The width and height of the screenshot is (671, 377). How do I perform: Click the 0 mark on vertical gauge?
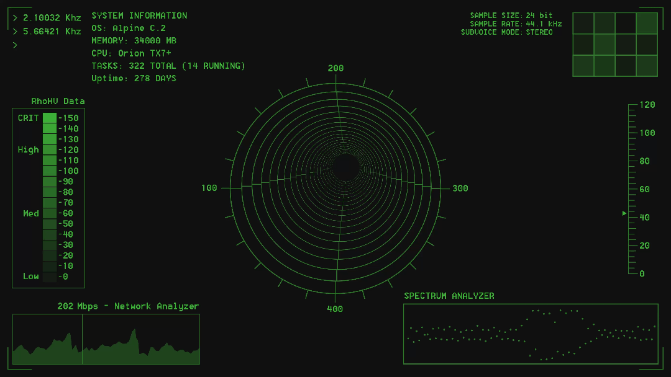(x=642, y=274)
